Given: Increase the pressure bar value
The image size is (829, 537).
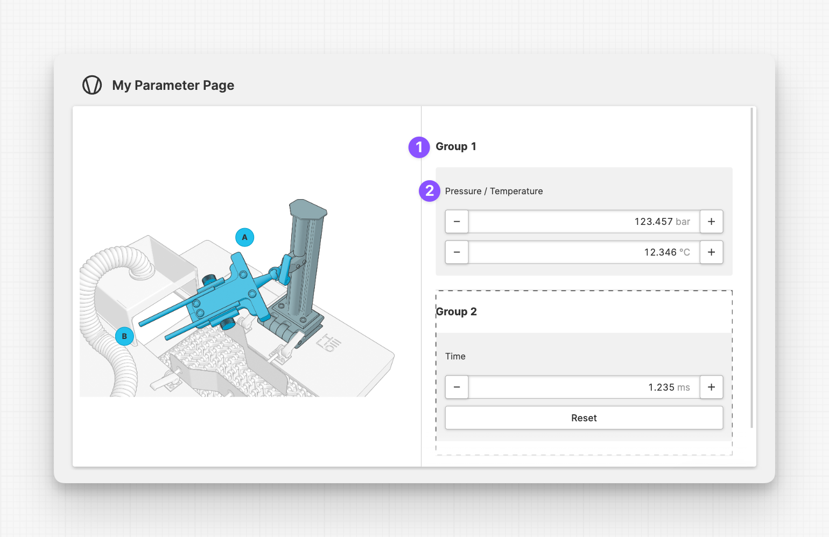Looking at the screenshot, I should point(711,222).
